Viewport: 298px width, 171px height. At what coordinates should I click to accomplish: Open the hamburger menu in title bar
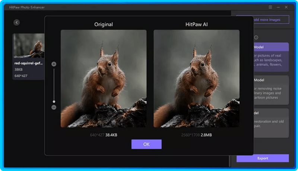(x=270, y=7)
